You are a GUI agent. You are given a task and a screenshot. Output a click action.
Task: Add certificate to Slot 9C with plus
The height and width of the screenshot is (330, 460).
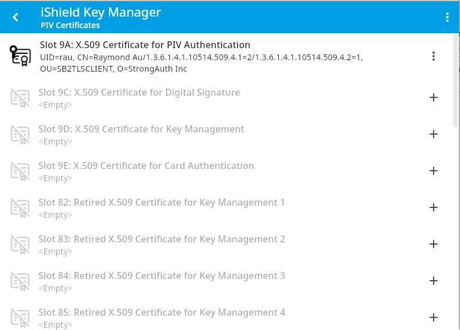(x=434, y=97)
